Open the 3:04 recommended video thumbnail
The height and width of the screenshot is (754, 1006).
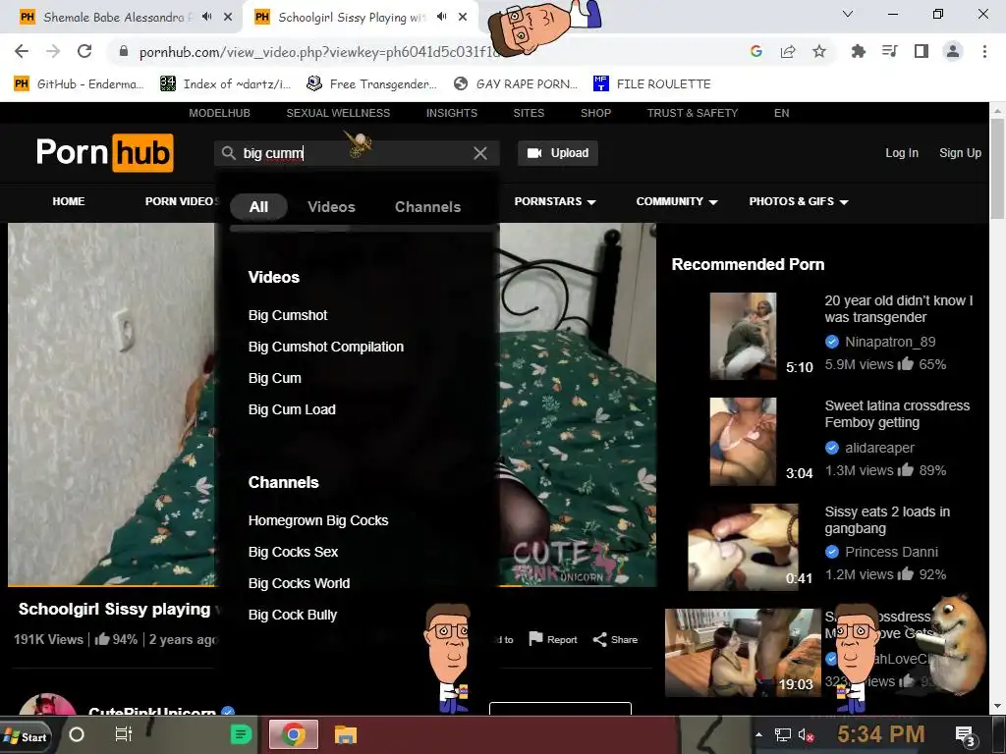tap(743, 442)
